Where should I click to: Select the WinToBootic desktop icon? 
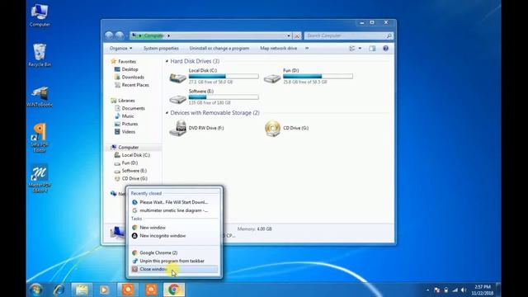(40, 97)
